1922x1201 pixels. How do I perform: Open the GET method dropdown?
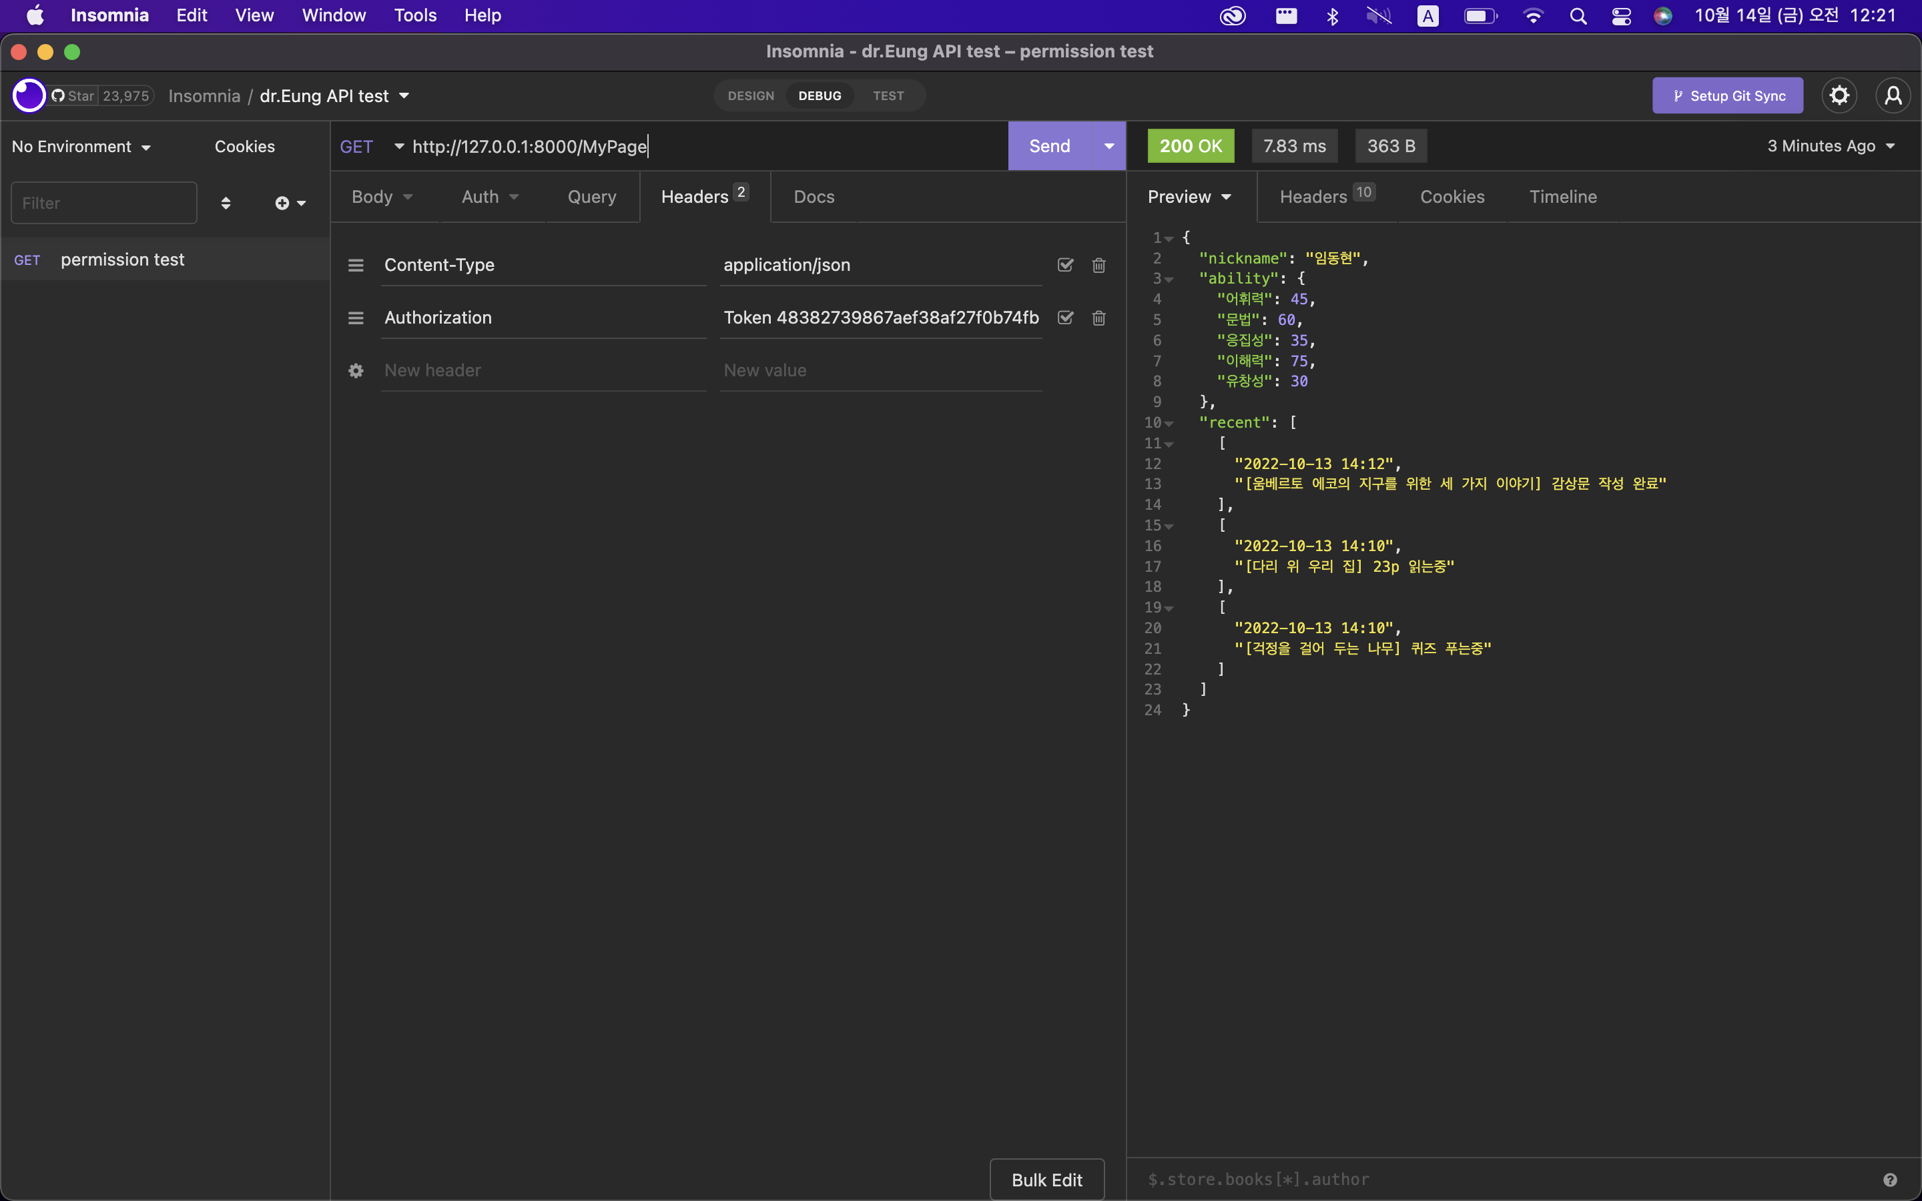point(371,146)
